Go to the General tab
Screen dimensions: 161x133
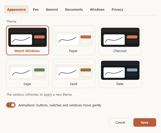pyautogui.click(x=52, y=9)
